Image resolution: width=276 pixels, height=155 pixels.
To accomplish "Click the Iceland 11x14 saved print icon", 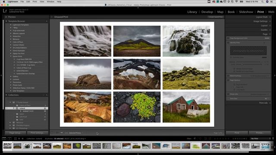I will click(21, 111).
